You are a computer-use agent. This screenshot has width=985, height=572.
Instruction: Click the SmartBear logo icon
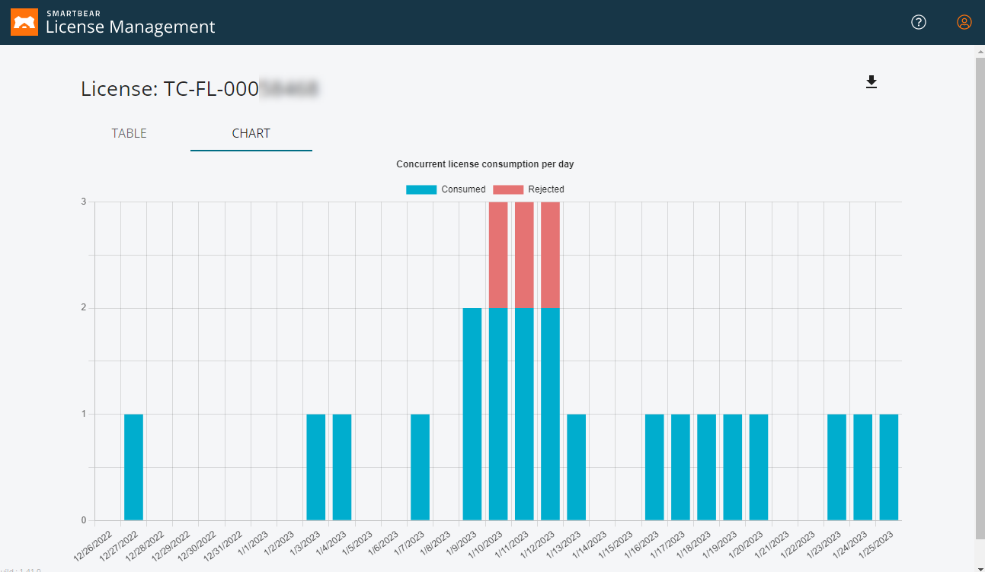coord(24,23)
